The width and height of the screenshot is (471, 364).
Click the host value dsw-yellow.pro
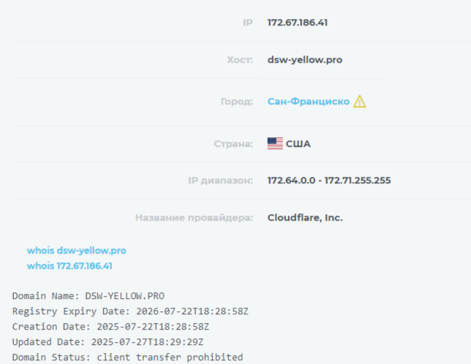(304, 60)
